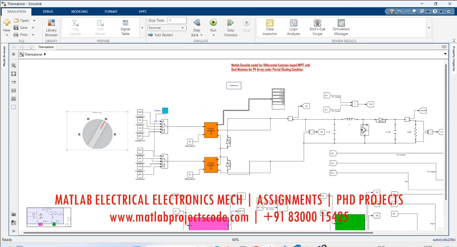This screenshot has width=457, height=247.
Task: Open the Simulation Manager
Action: [x=341, y=28]
